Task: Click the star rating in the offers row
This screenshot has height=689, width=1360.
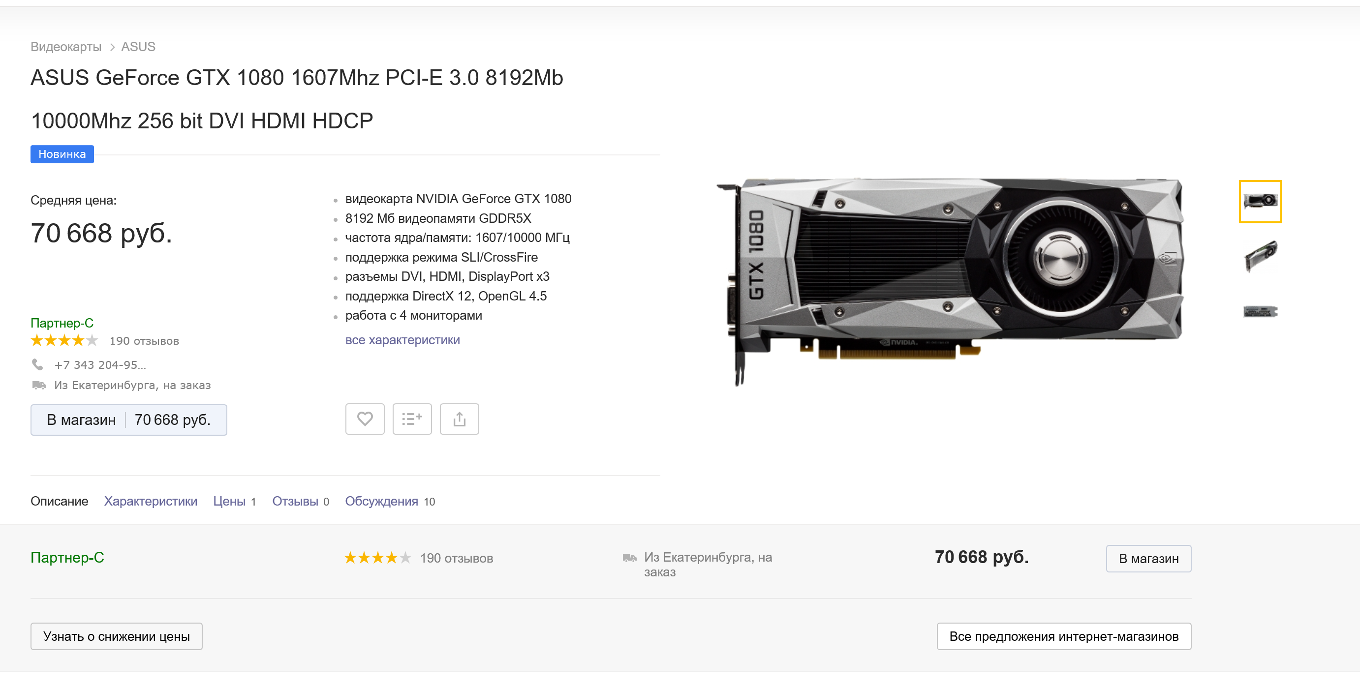Action: pos(377,558)
